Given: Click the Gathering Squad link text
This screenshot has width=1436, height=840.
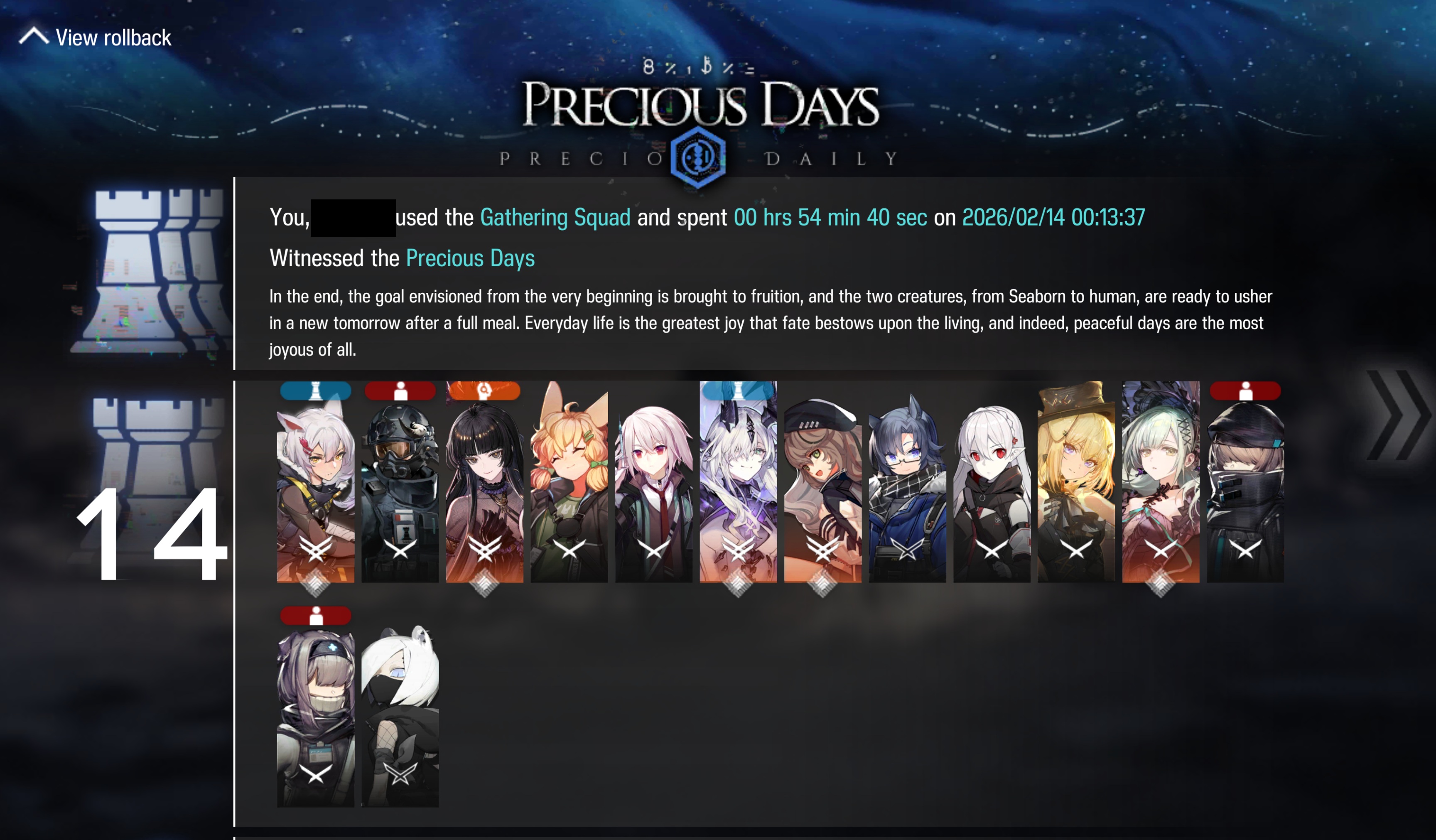Looking at the screenshot, I should coord(555,218).
